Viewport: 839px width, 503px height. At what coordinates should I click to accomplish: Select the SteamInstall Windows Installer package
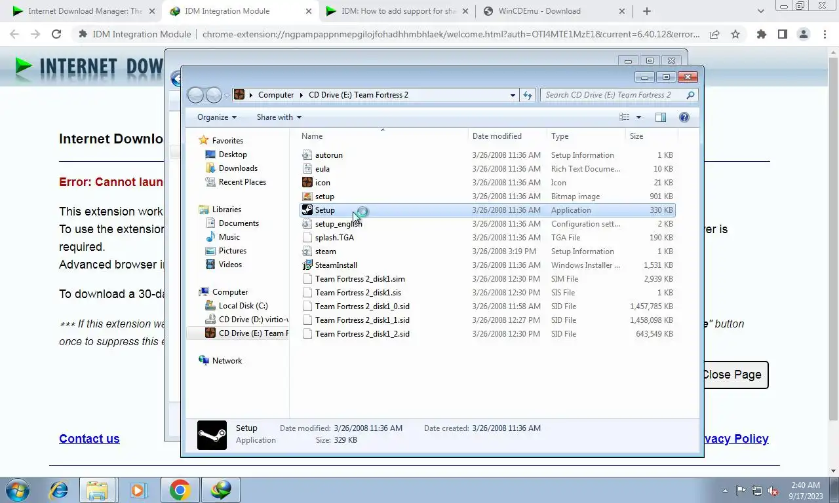click(x=487, y=265)
